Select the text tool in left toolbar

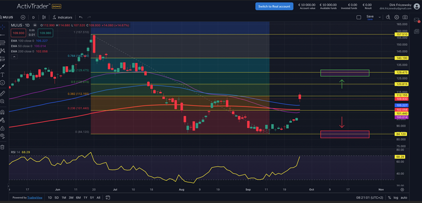[x=3, y=74]
